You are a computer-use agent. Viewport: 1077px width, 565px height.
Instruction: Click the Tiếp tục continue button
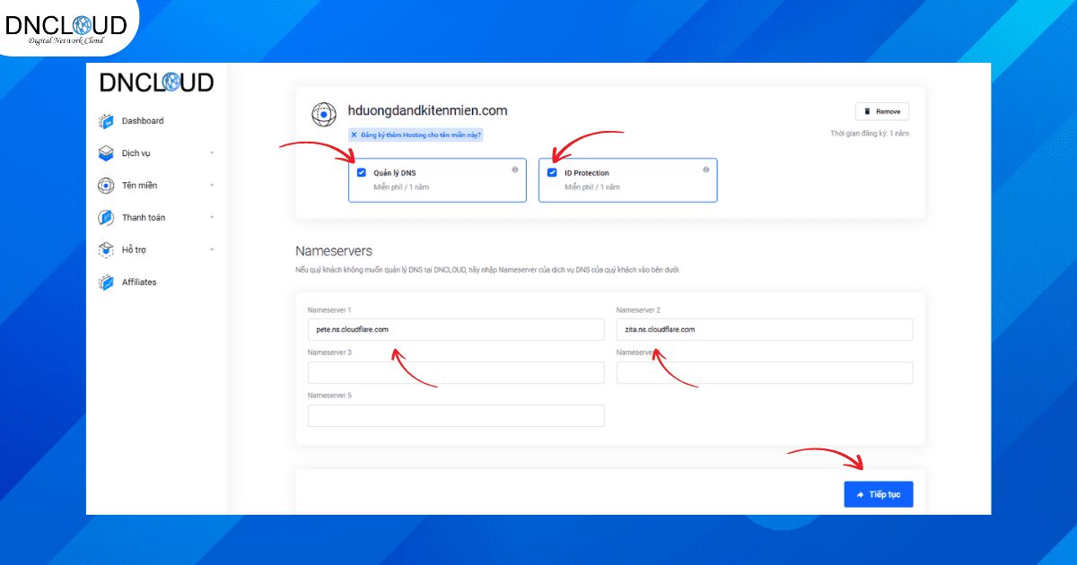(x=879, y=495)
